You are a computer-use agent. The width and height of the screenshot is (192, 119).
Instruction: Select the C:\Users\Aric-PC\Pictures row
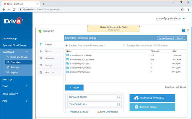[126, 68]
